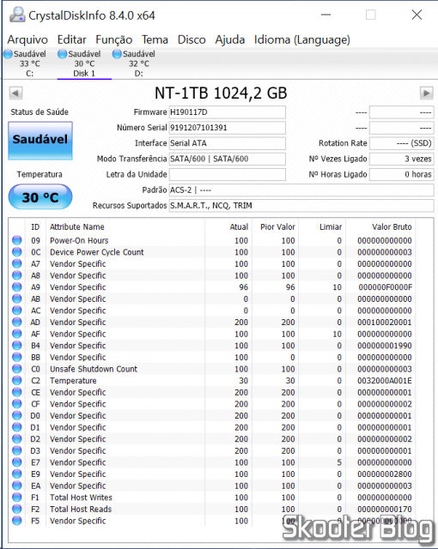Click status icon of row B4
Image resolution: width=438 pixels, height=549 pixels.
coord(17,345)
